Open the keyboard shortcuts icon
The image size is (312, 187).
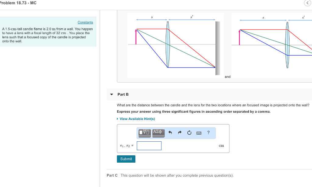[x=199, y=133]
